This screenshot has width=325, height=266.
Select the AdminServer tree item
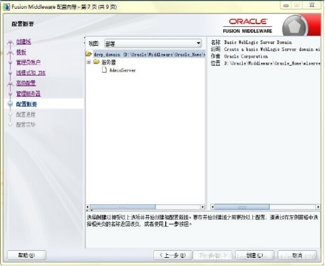122,70
